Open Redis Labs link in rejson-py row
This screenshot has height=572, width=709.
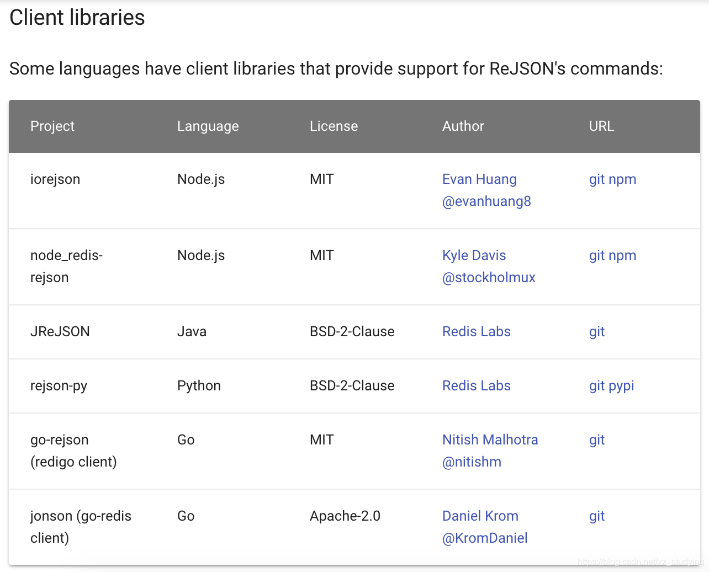476,386
